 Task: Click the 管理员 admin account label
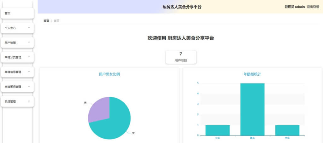294,7
